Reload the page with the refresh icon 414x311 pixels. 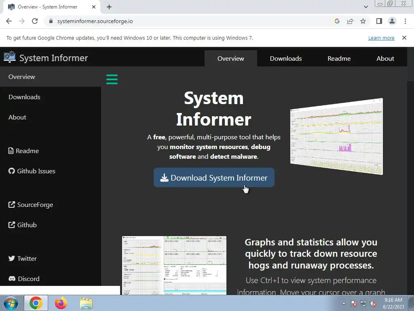click(x=35, y=21)
